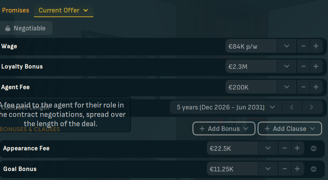Viewport: 328px width, 180px height.
Task: Expand the Agent Fee dropdown chevron
Action: (x=287, y=87)
